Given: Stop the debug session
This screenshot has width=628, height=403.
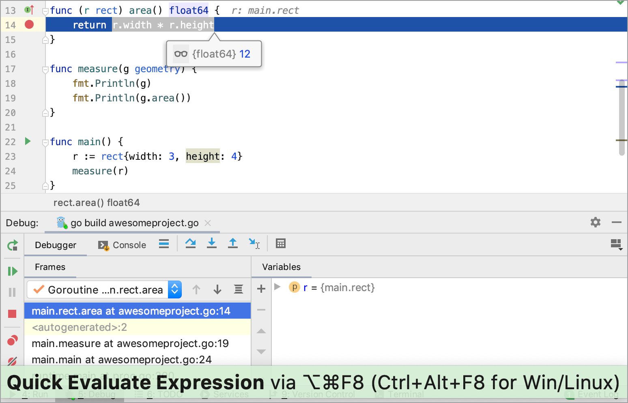Looking at the screenshot, I should click(12, 314).
